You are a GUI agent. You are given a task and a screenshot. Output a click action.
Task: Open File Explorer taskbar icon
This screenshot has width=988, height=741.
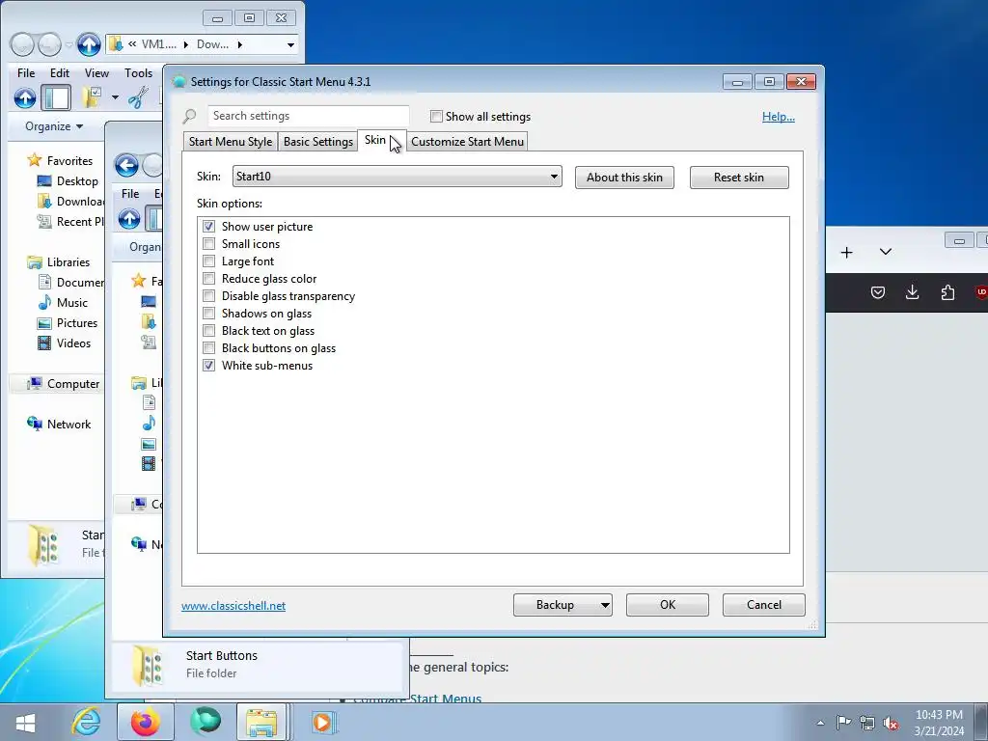(261, 722)
